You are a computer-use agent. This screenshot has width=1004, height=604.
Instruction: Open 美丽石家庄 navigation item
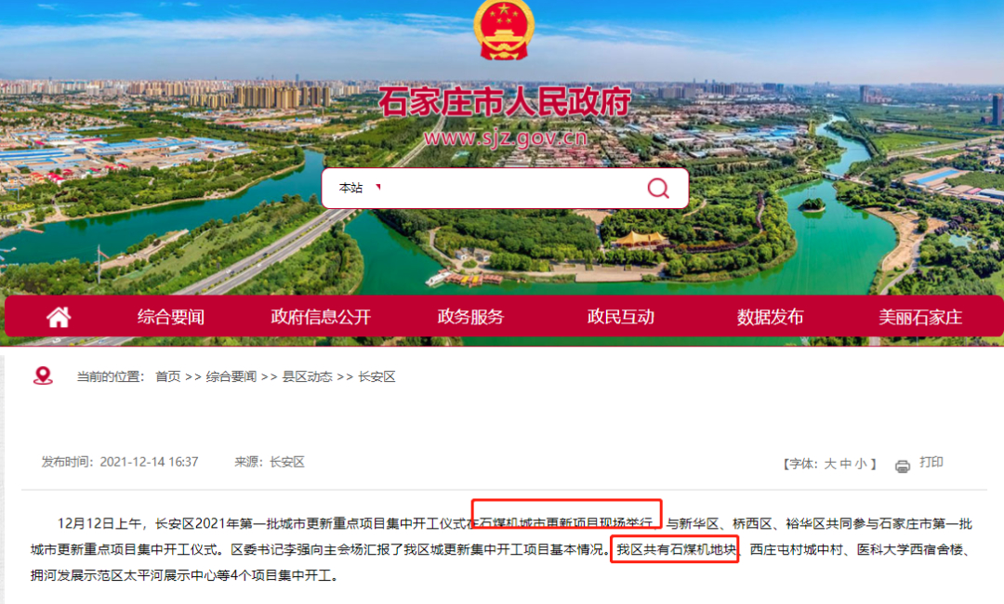tap(920, 317)
